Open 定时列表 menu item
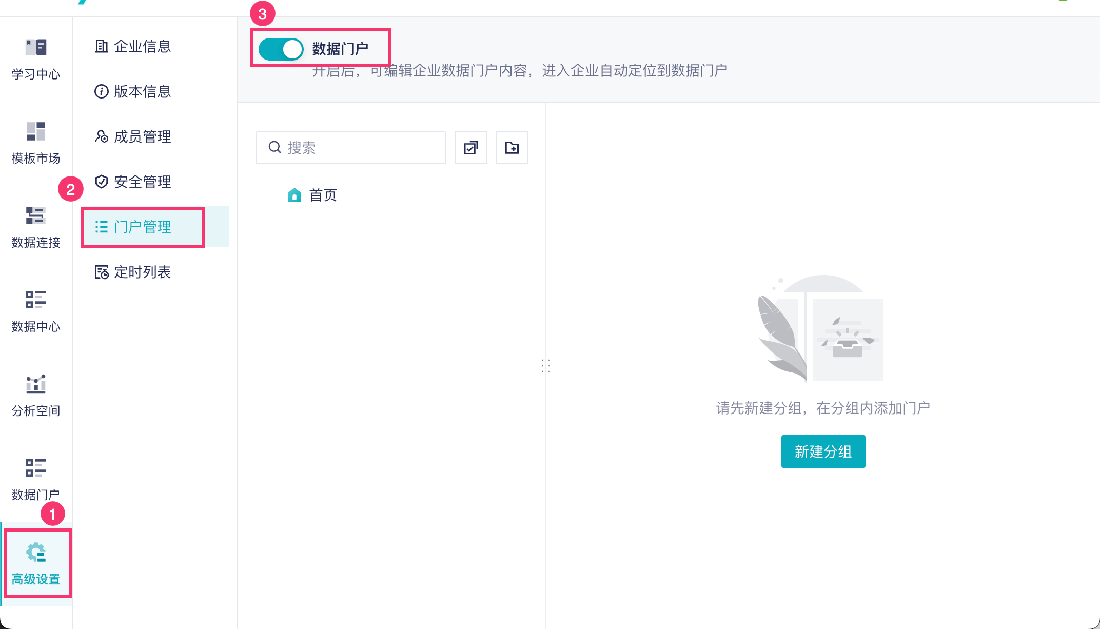 pos(133,272)
